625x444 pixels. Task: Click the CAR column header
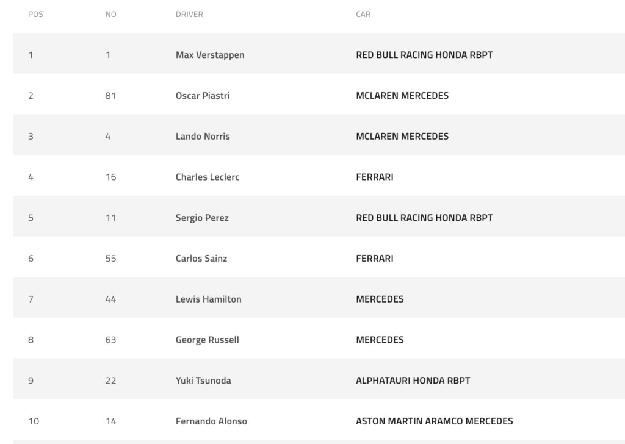[363, 15]
